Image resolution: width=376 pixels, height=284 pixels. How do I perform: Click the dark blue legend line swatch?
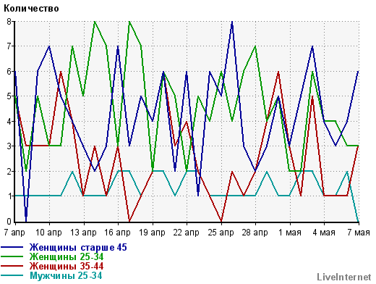12,247
